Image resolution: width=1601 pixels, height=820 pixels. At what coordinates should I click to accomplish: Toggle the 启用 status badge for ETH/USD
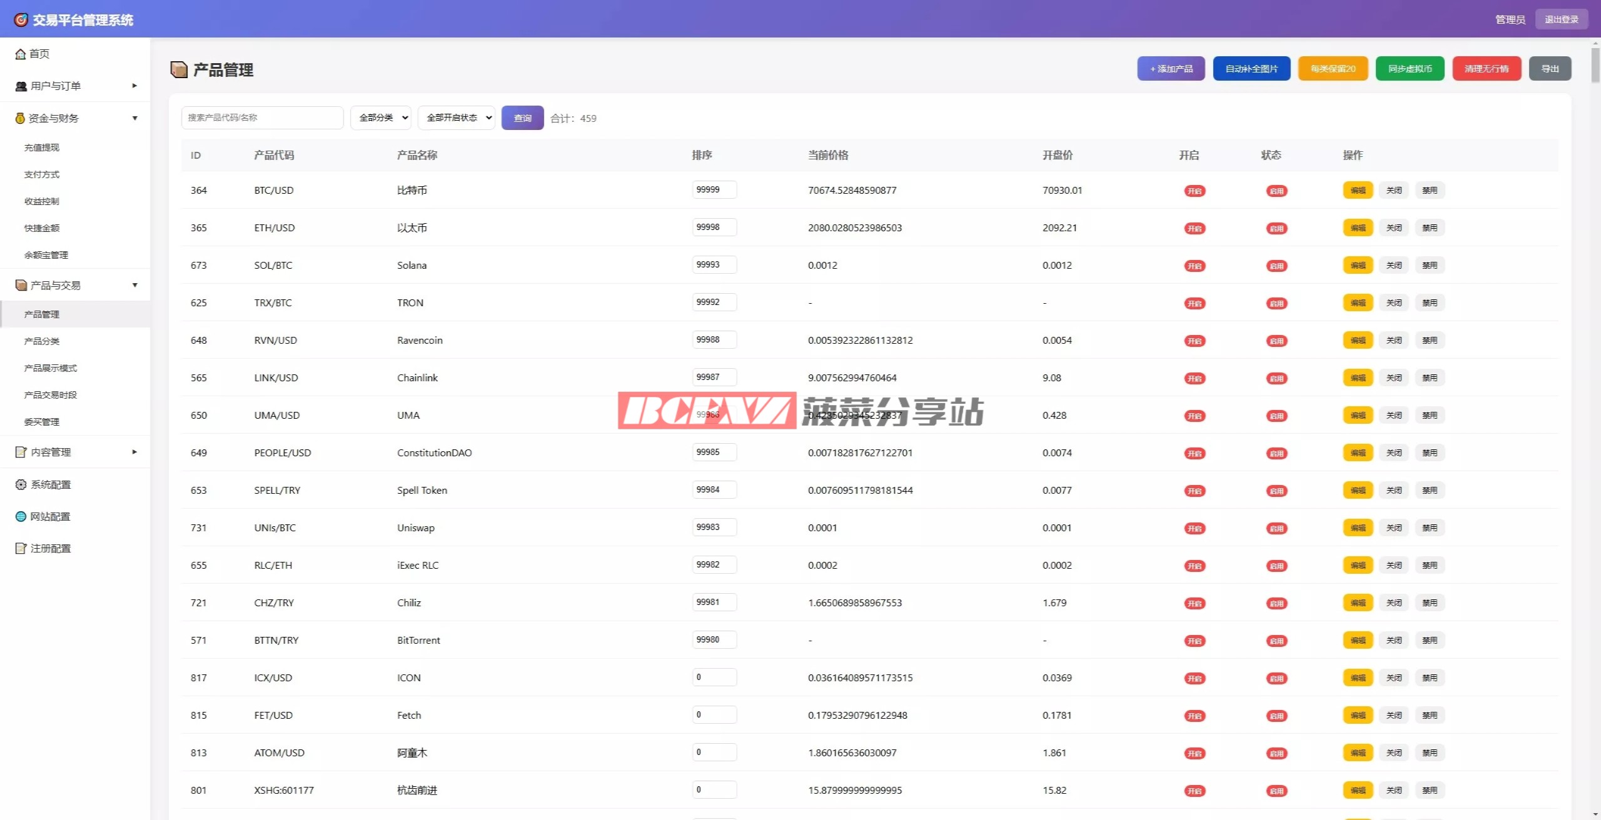[x=1276, y=228]
